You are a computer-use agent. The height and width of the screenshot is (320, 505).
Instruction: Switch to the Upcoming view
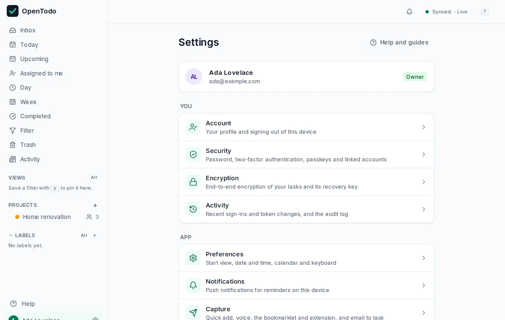click(x=54, y=59)
